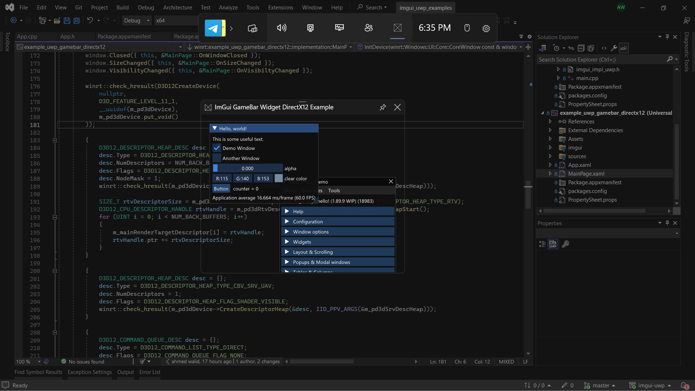Open the x64 platform dropdown
The image size is (695, 391).
tap(176, 21)
